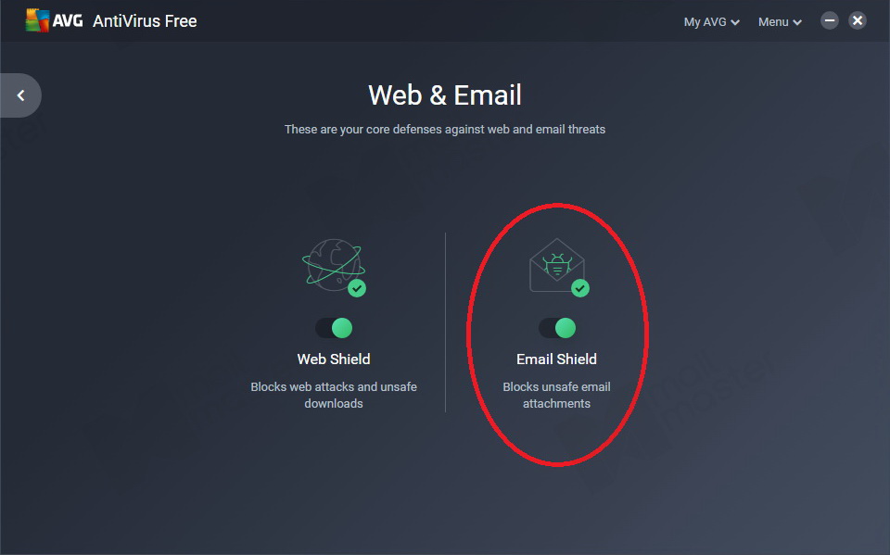Click the Web & Email heading
890x555 pixels.
[x=445, y=95]
